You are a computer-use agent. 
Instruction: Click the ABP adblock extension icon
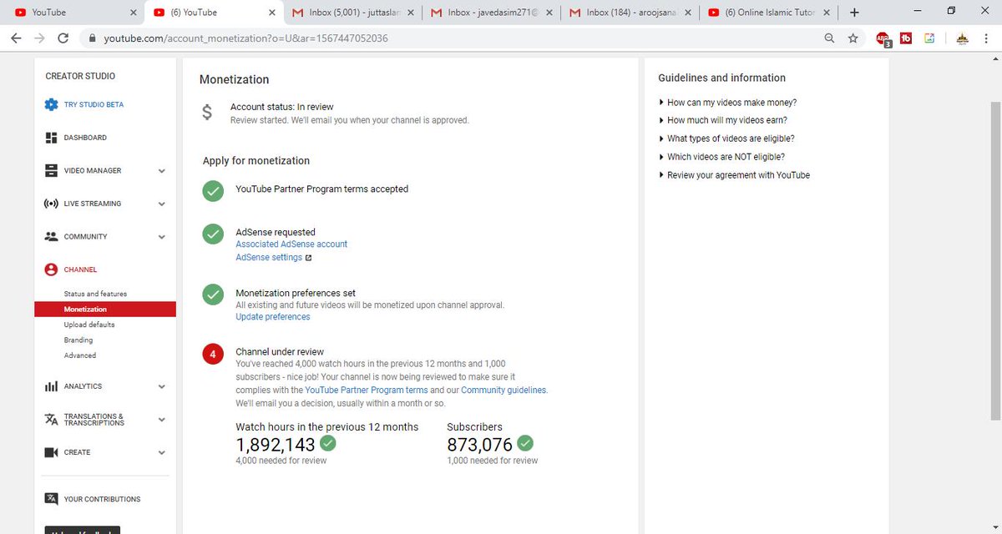pyautogui.click(x=883, y=38)
